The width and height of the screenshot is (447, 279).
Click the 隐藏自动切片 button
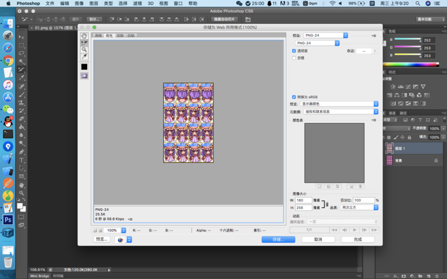coord(225,20)
